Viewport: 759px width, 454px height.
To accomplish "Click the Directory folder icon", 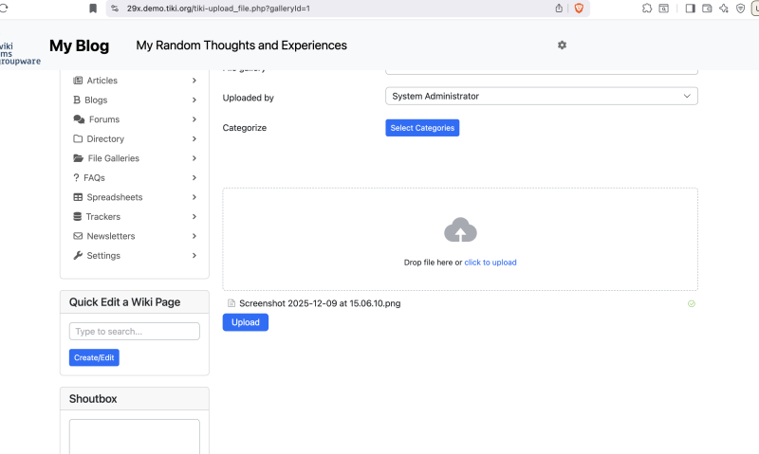I will pos(78,138).
